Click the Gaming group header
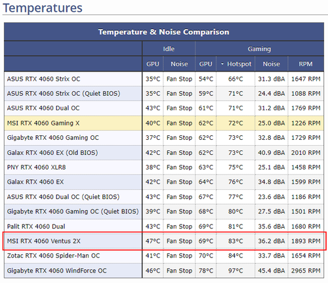This screenshot has height=283, width=328. [x=259, y=49]
